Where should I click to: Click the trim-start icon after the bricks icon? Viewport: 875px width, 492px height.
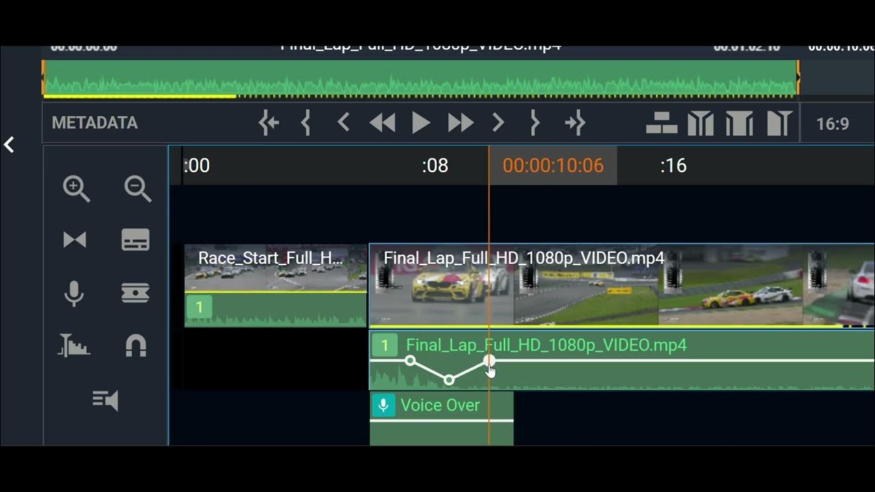pyautogui.click(x=701, y=124)
